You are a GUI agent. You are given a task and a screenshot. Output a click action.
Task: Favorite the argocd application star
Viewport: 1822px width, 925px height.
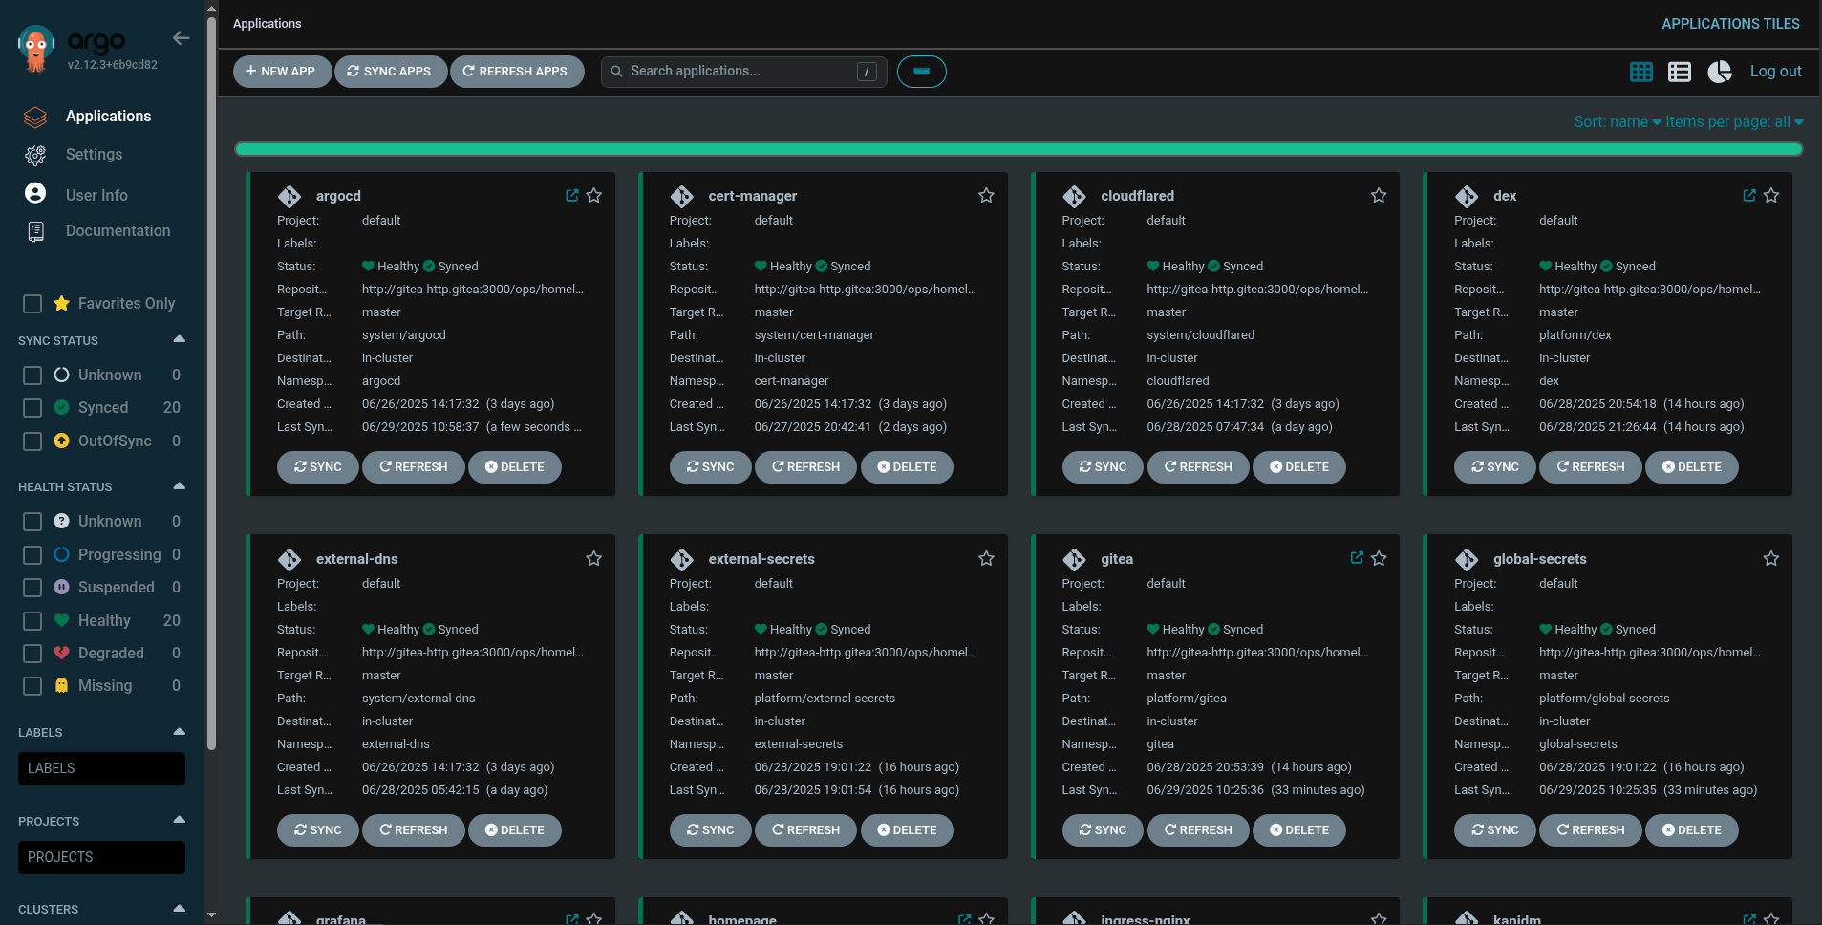tap(594, 195)
